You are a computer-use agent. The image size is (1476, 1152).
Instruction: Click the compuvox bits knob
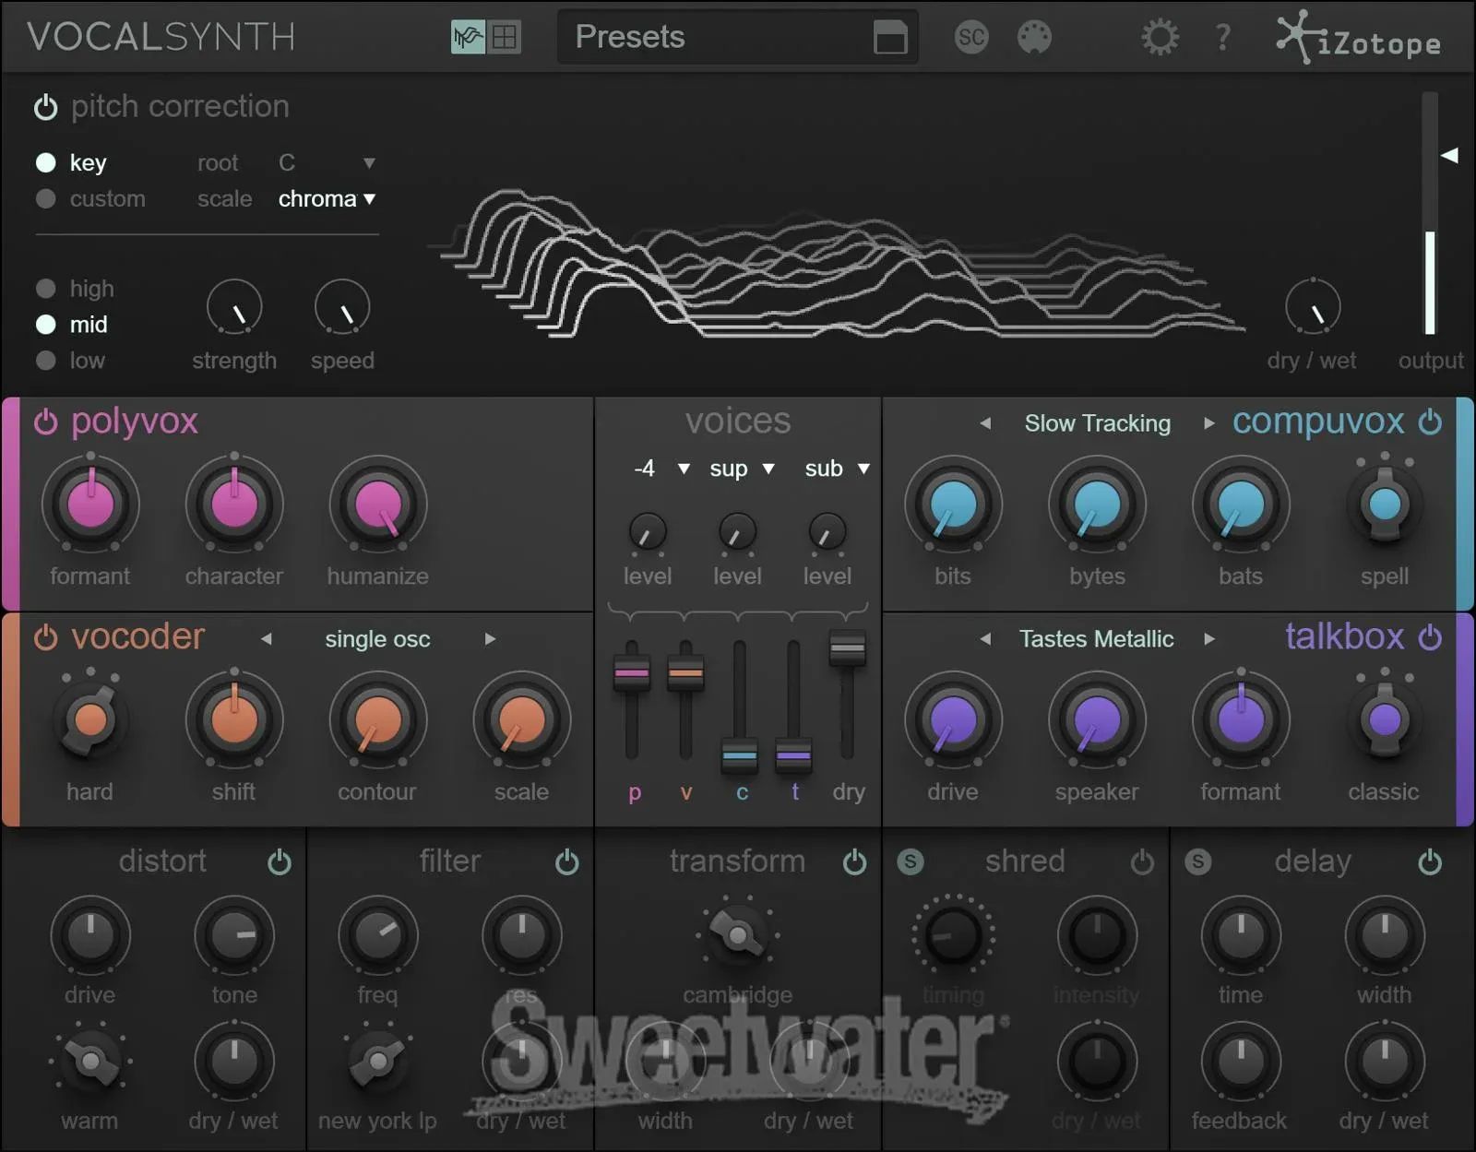(x=953, y=505)
